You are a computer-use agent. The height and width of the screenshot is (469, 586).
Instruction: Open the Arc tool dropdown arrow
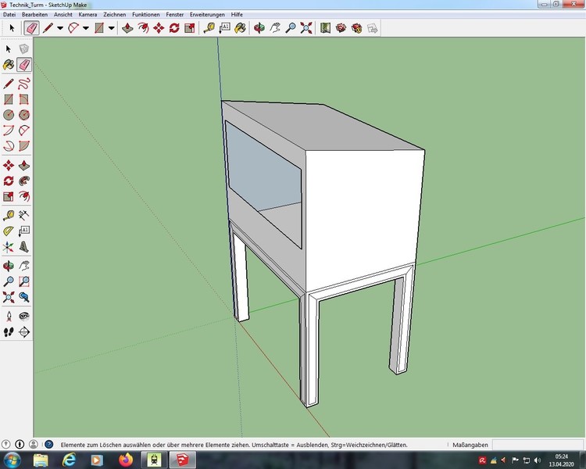pos(86,28)
